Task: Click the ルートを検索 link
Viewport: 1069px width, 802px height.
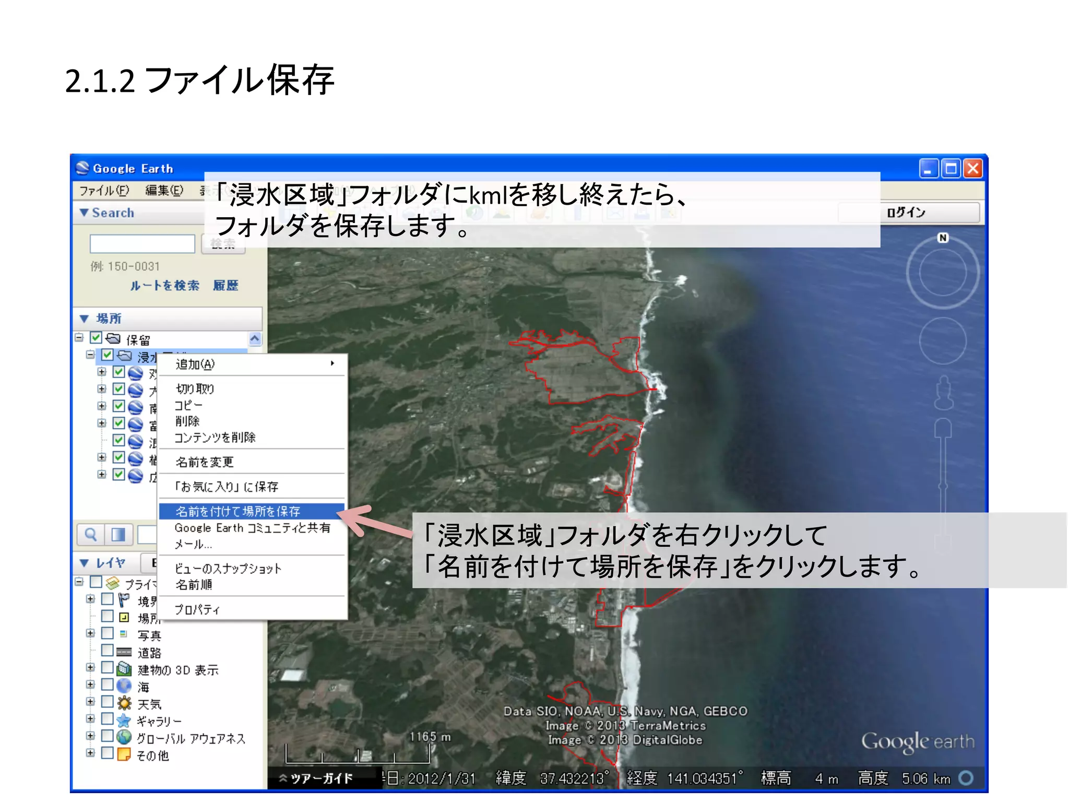Action: tap(165, 286)
